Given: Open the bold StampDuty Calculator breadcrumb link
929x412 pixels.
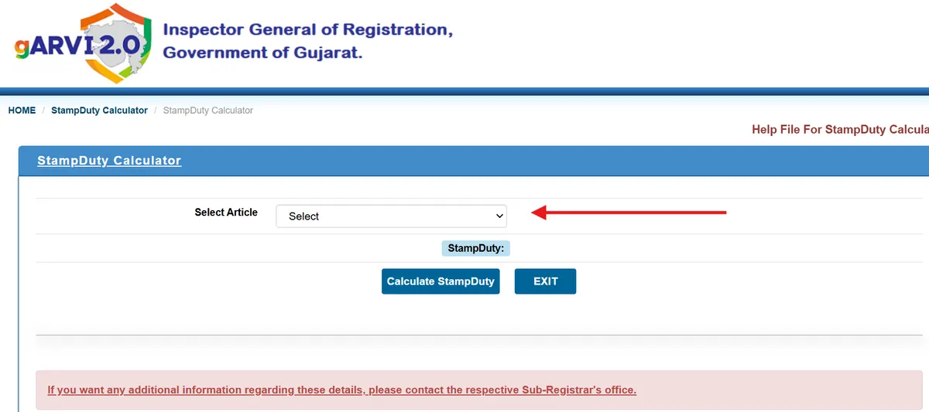Looking at the screenshot, I should click(x=99, y=111).
